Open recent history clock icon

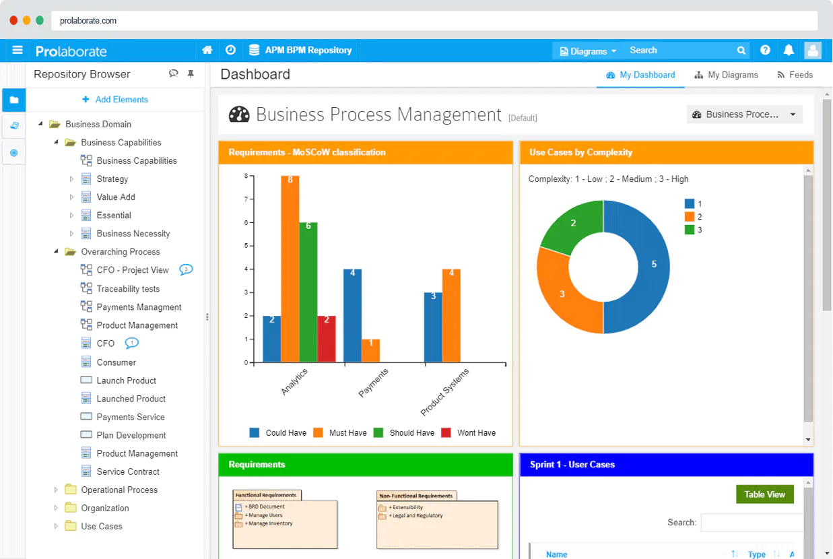pyautogui.click(x=230, y=50)
